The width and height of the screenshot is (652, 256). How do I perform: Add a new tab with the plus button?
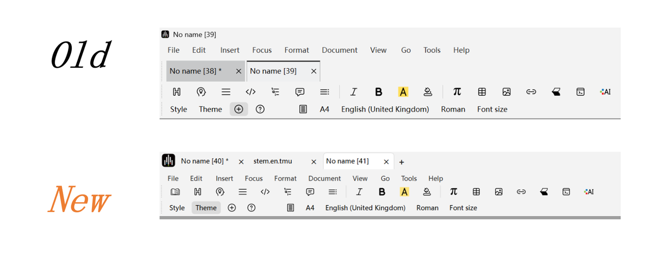tap(401, 162)
